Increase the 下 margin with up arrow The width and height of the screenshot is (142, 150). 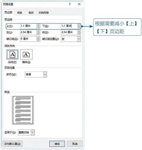coord(79,25)
